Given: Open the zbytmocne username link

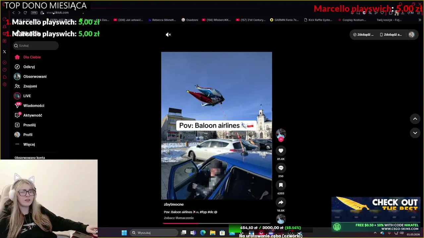Looking at the screenshot, I should click(174, 204).
